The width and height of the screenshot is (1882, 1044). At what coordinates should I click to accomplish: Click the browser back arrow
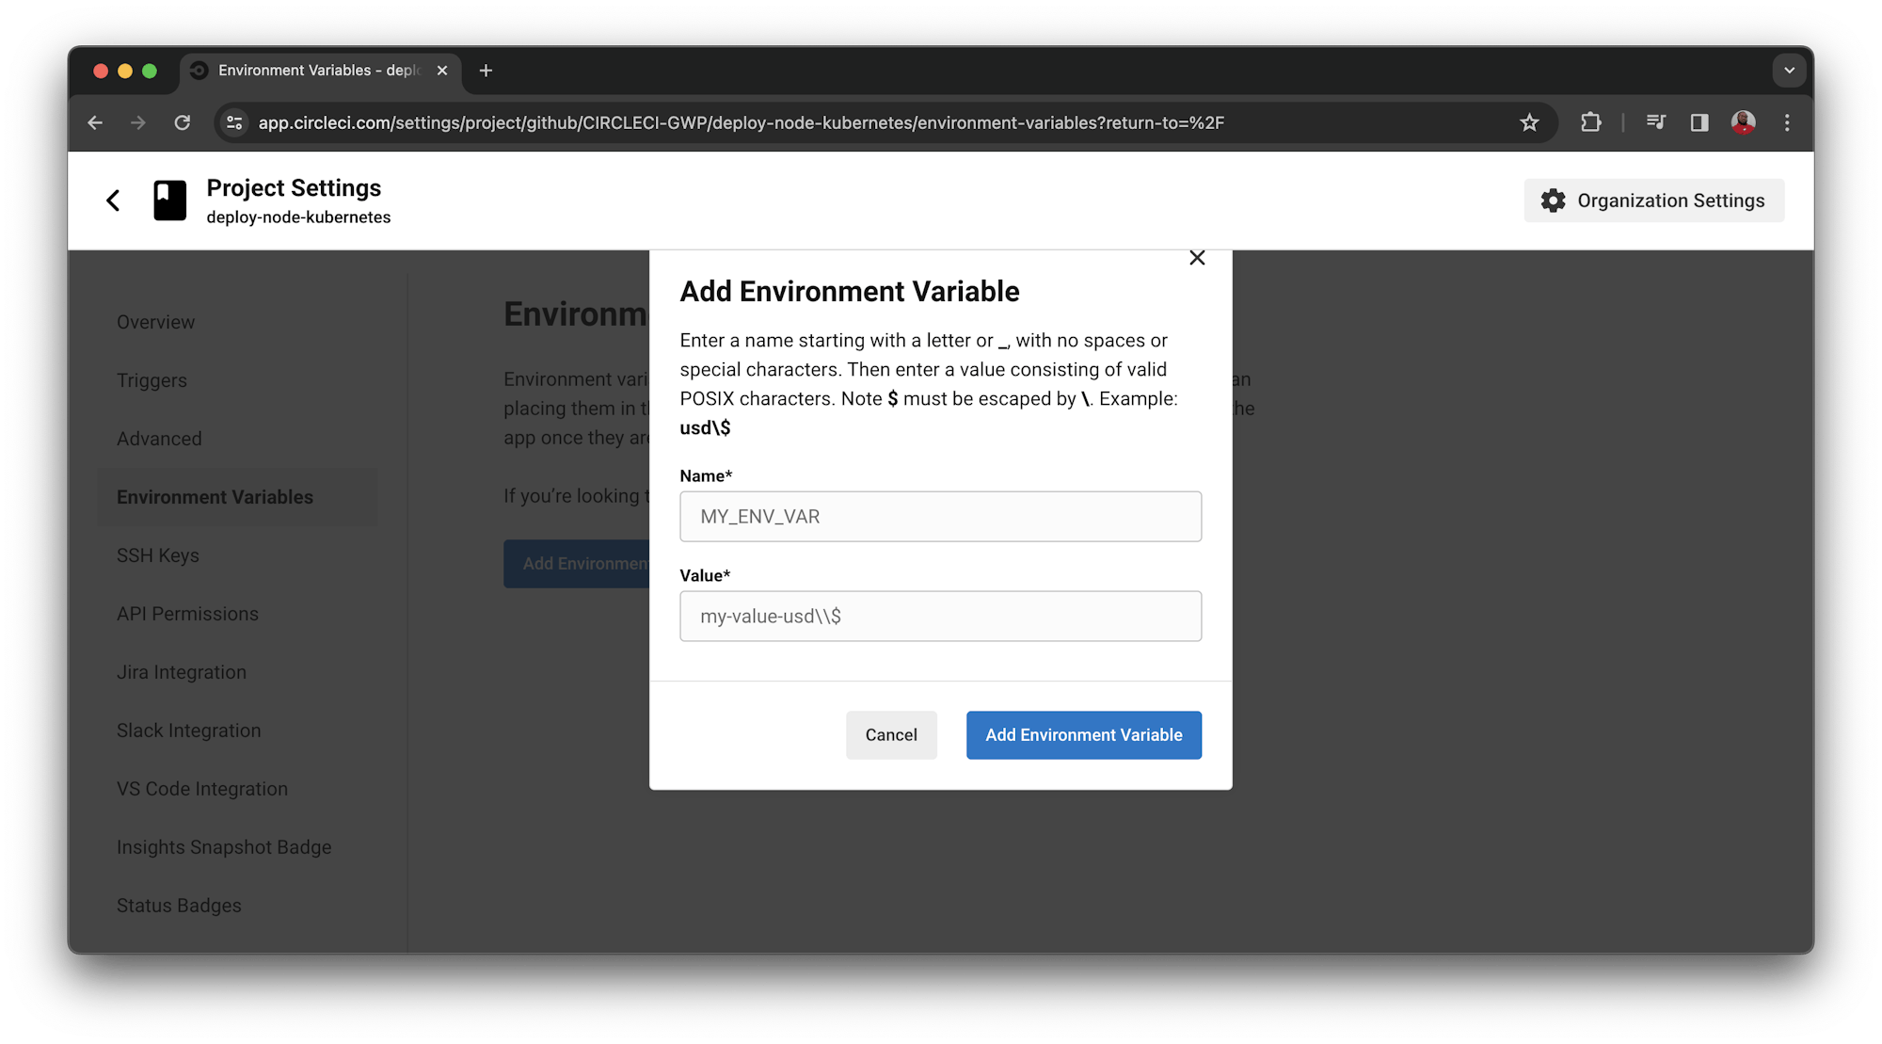click(94, 122)
